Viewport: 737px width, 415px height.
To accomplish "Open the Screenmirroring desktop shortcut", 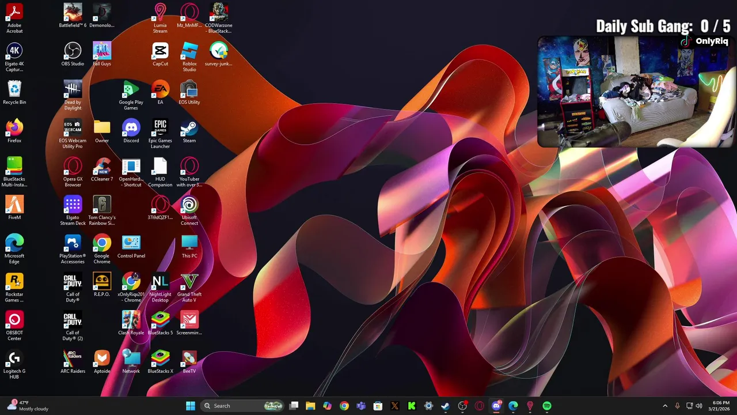I will [189, 323].
